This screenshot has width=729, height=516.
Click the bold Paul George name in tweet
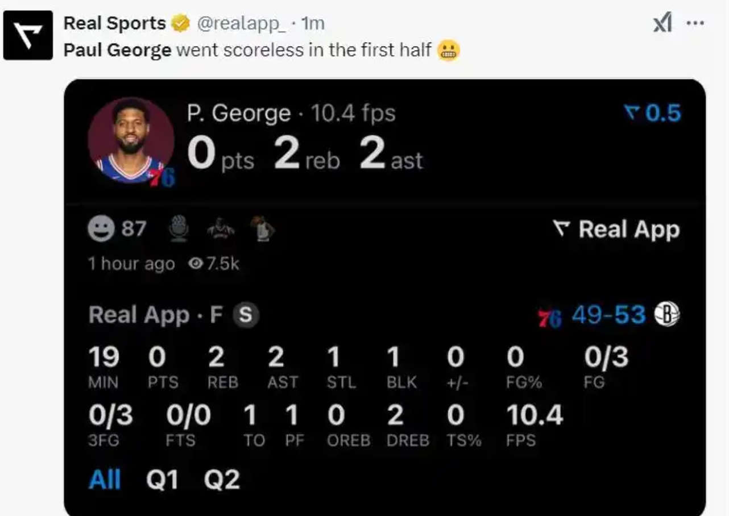tap(117, 50)
